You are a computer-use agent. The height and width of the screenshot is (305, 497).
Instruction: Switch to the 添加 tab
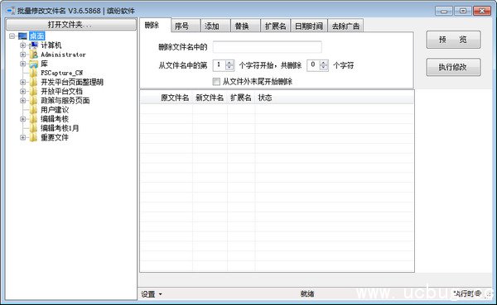click(215, 26)
